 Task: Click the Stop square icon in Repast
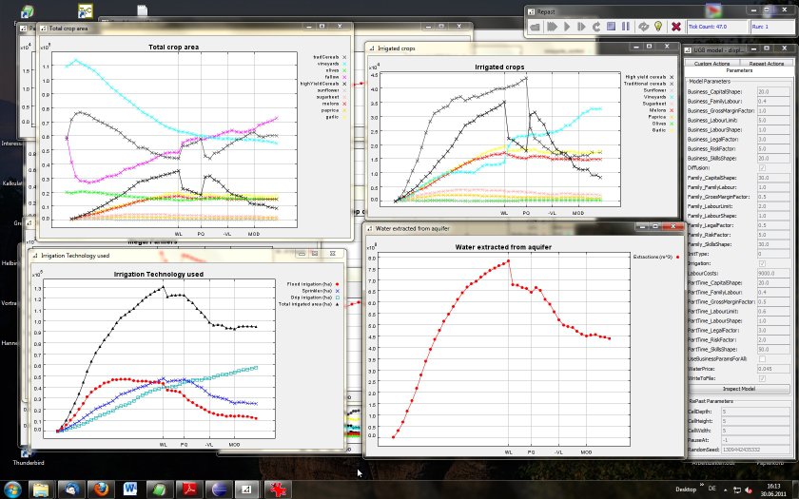pyautogui.click(x=612, y=27)
